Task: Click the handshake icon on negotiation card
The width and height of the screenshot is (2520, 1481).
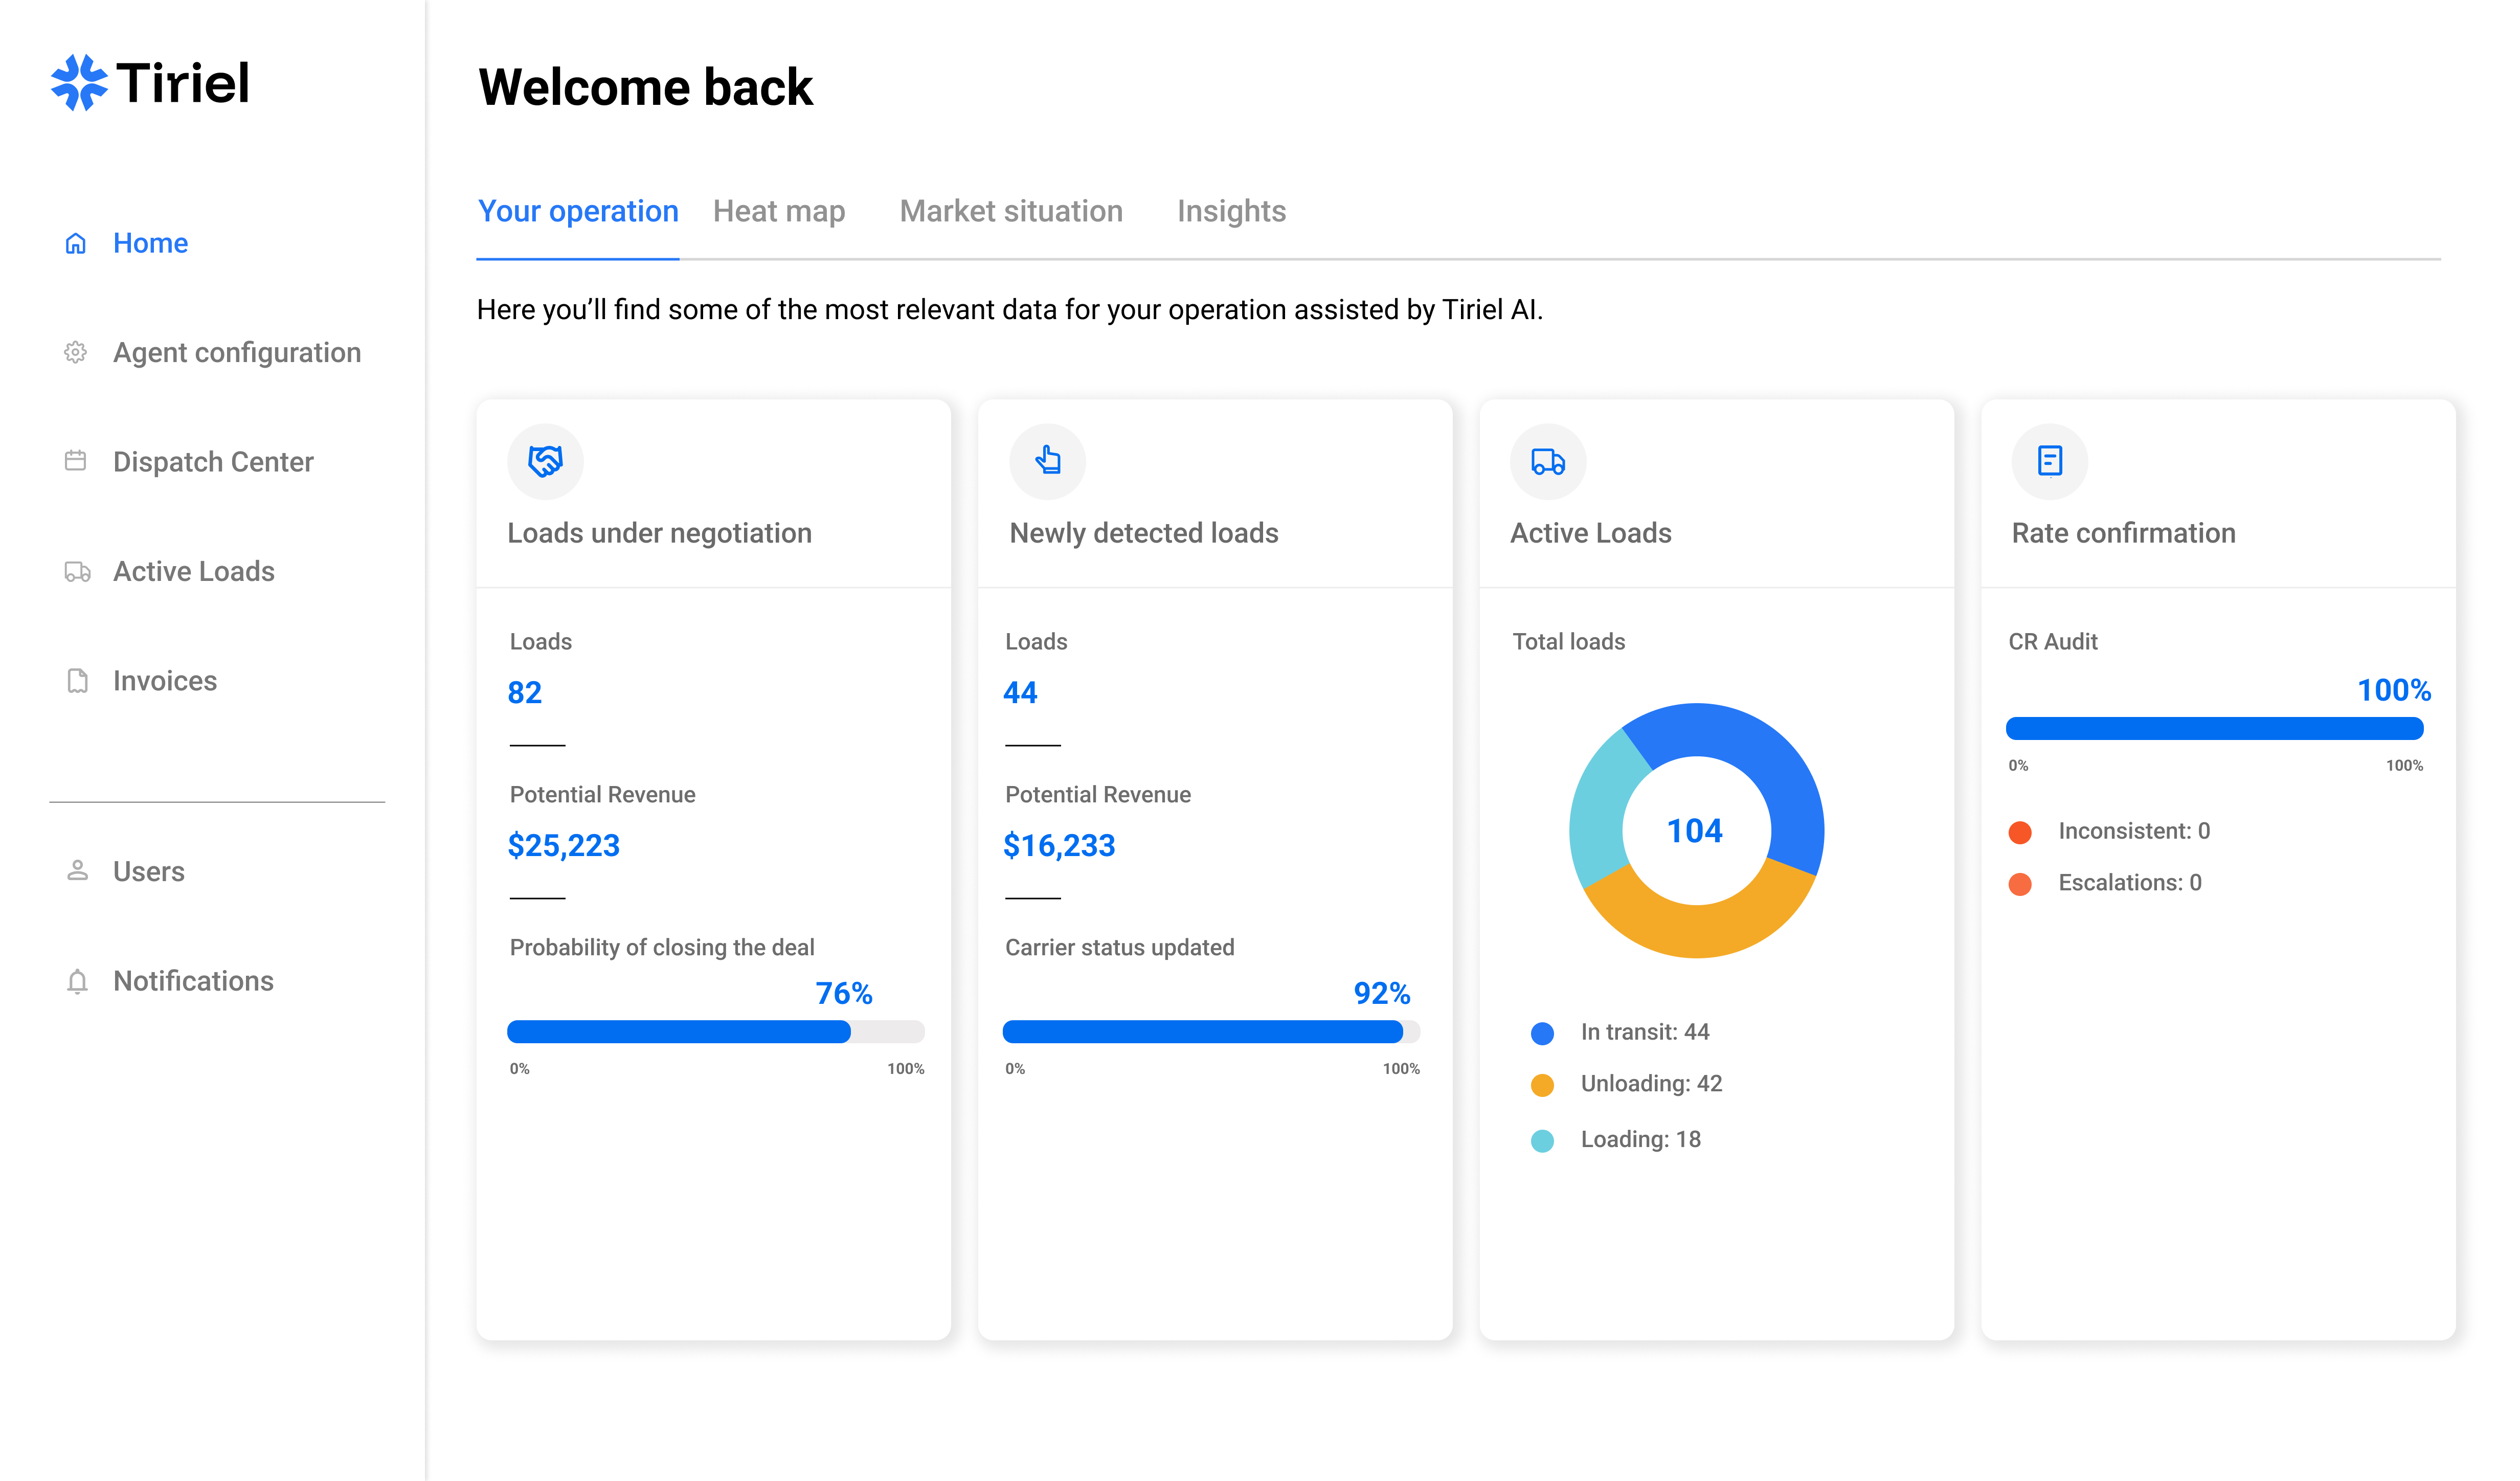Action: point(545,461)
